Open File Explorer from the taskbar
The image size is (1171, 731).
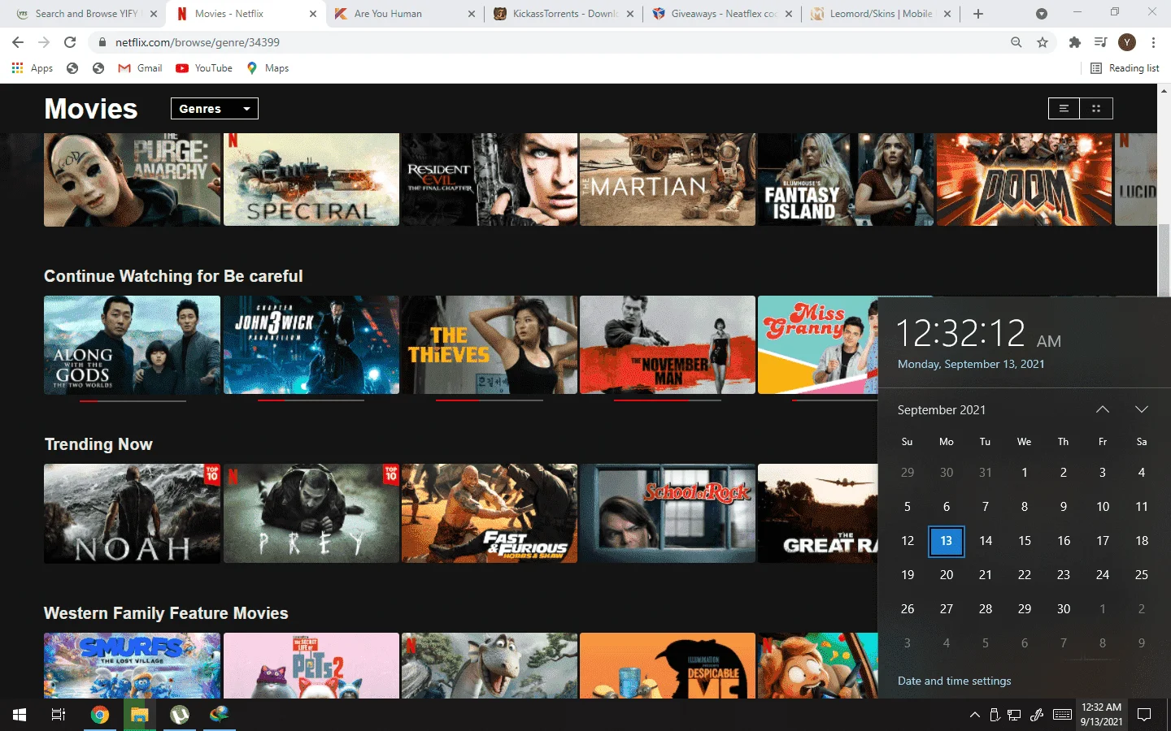140,715
